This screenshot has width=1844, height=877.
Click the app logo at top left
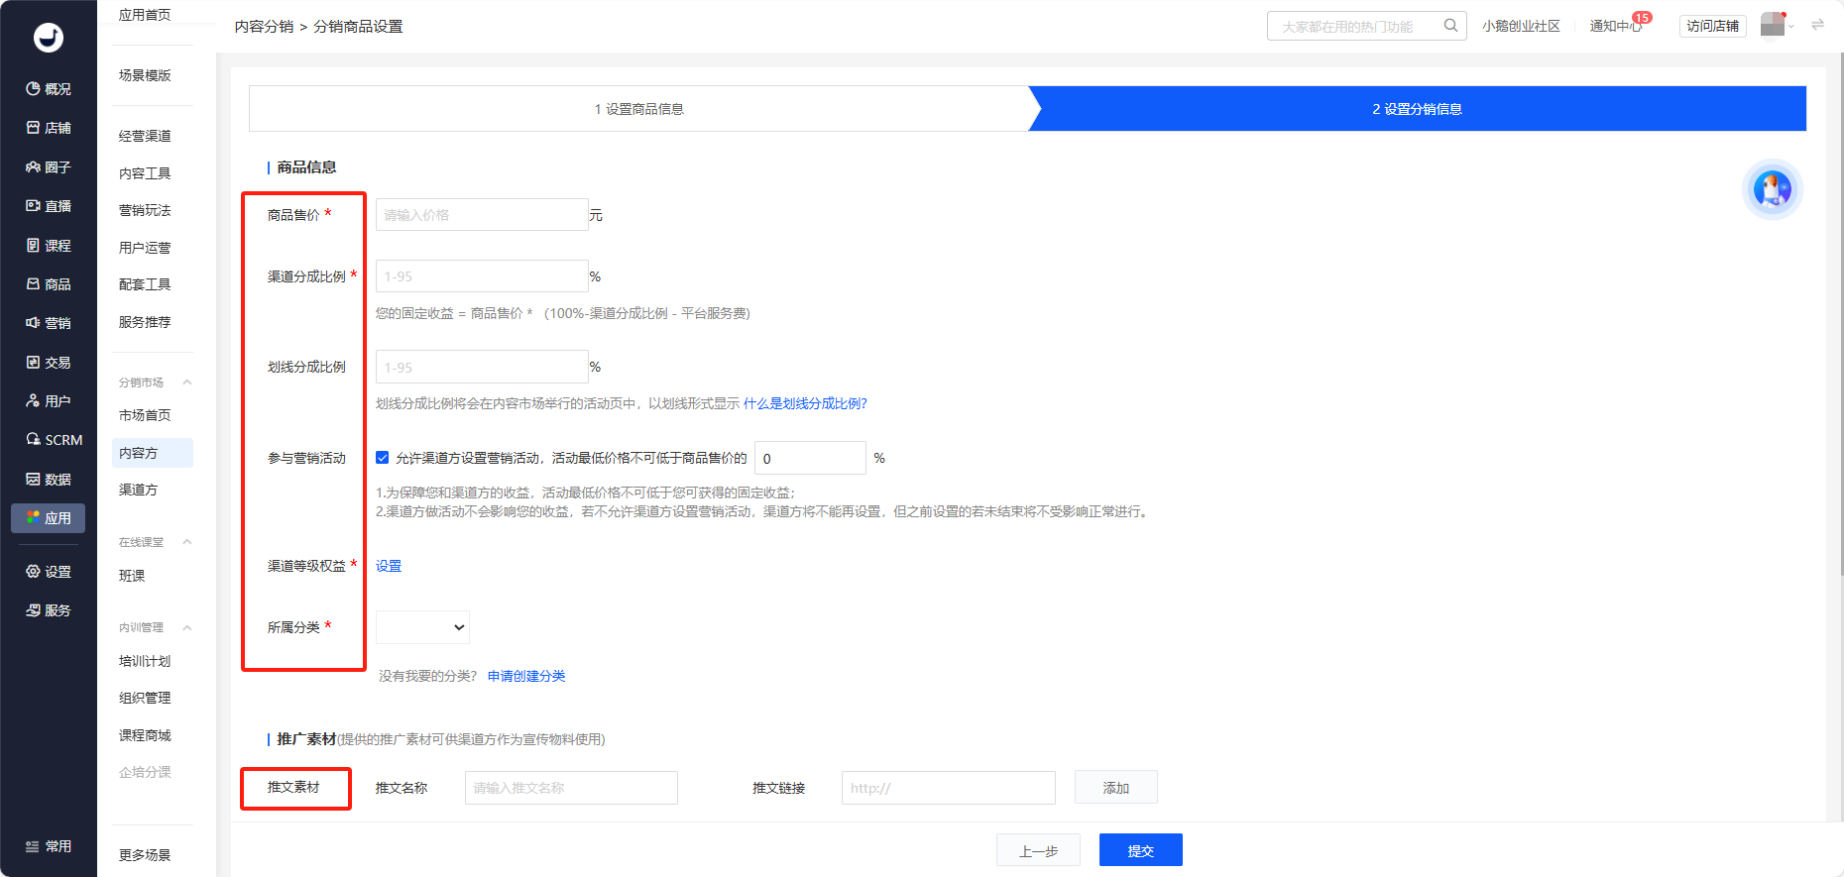[49, 38]
